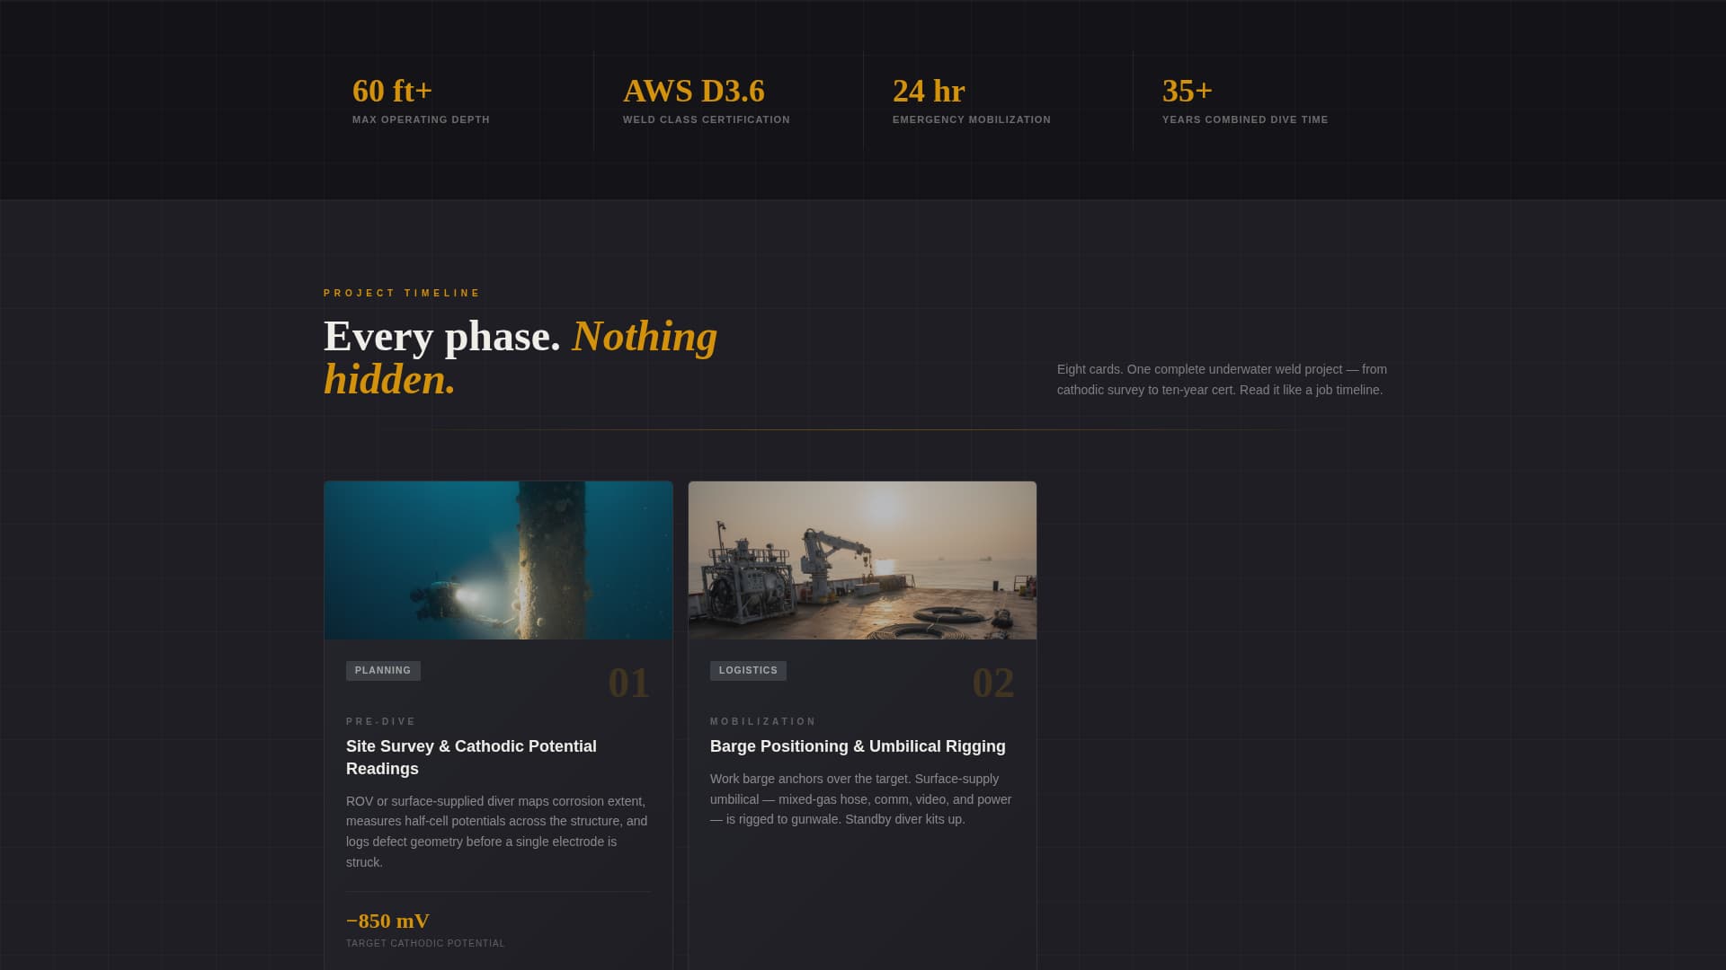Screen dimensions: 1726x970
Task: Click the work barge anchors description text
Action: (860, 799)
